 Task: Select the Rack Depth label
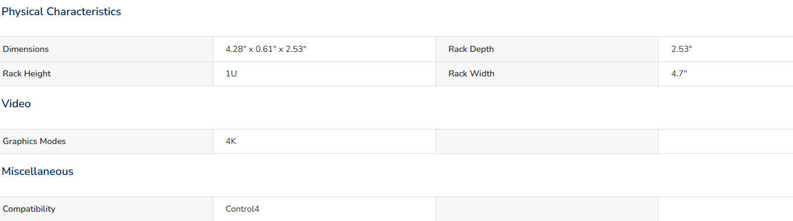coord(471,49)
